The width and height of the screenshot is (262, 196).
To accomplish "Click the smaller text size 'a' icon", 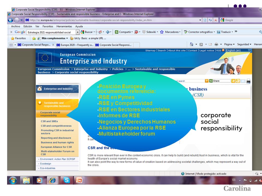I will (x=233, y=81).
